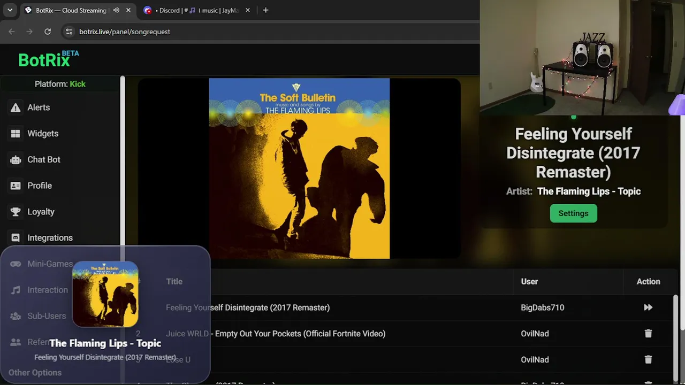Click the Chat Bot robot icon
Screen dimensions: 685x385
coord(16,160)
